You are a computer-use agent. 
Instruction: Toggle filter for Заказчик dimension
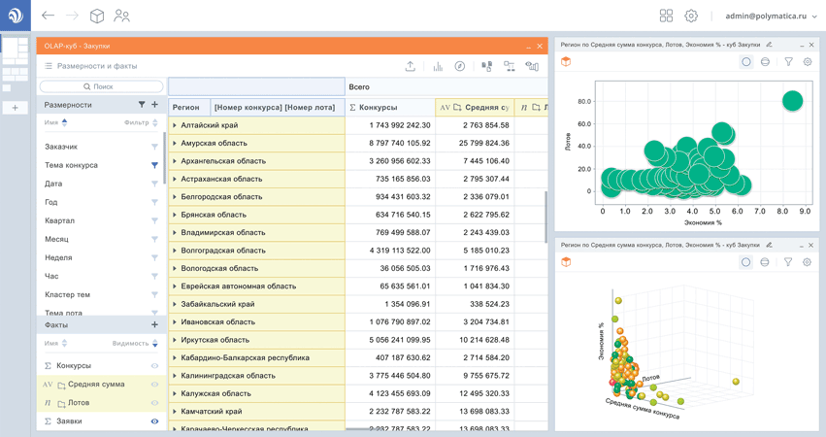tap(154, 147)
